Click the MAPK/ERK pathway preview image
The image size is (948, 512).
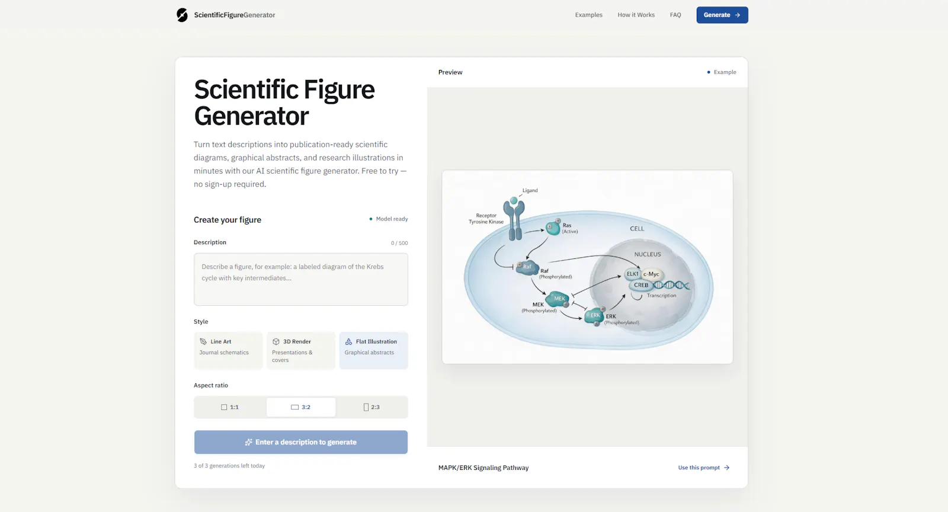(x=587, y=267)
